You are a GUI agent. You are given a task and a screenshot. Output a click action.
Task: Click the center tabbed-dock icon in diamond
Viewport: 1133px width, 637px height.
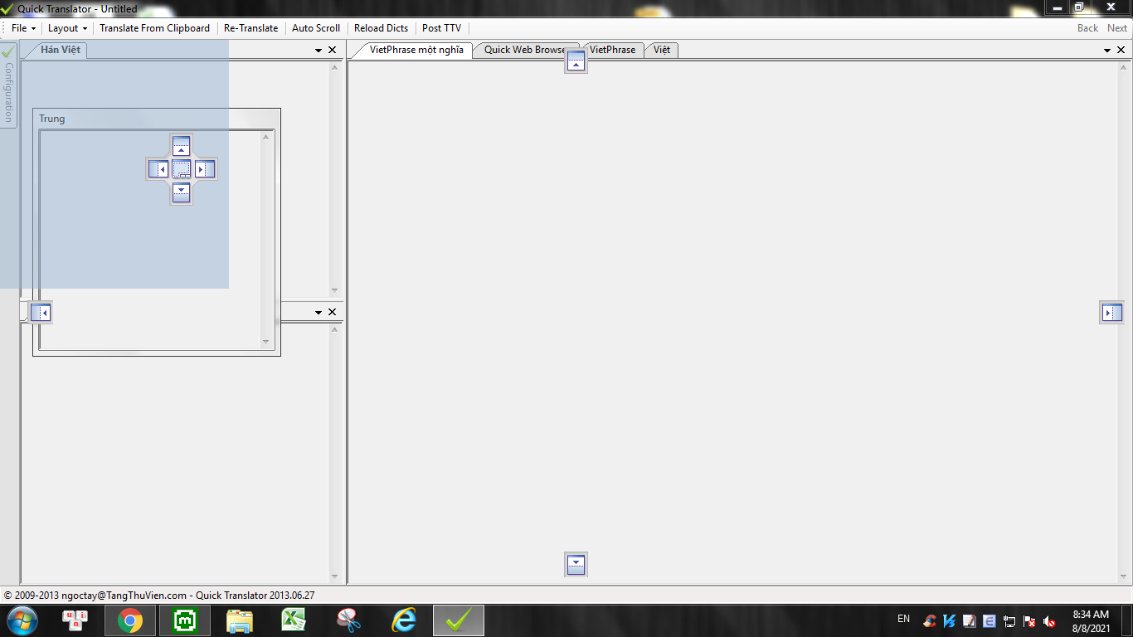[182, 169]
